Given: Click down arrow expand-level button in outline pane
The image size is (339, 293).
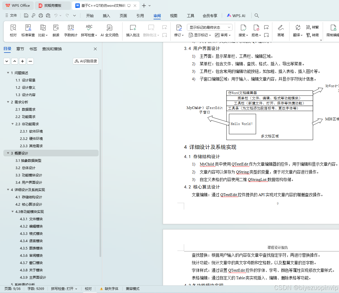Looking at the screenshot, I should click(7, 61).
